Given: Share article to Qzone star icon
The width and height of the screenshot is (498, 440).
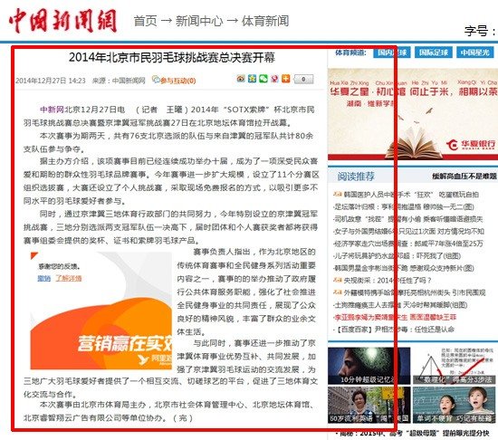Looking at the screenshot, I should tap(253, 79).
